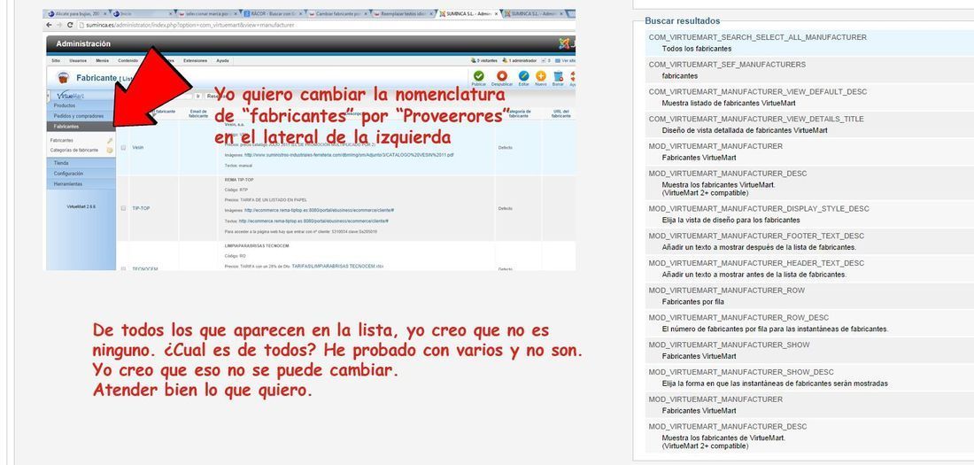The height and width of the screenshot is (465, 974).
Task: Click 'Muestra los fabricantes de VirtueMart.' text
Action: tap(723, 438)
